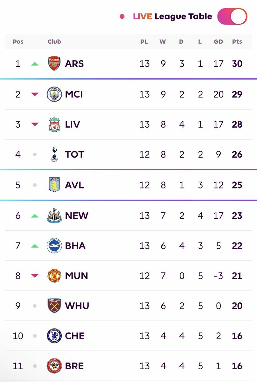Open the Brentford bee crest
Viewport: 257px width, 382px height.
(54, 366)
